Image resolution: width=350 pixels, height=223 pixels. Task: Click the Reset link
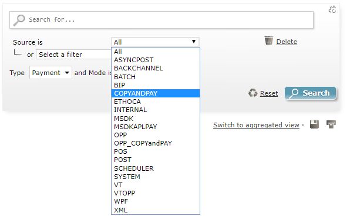tap(269, 93)
